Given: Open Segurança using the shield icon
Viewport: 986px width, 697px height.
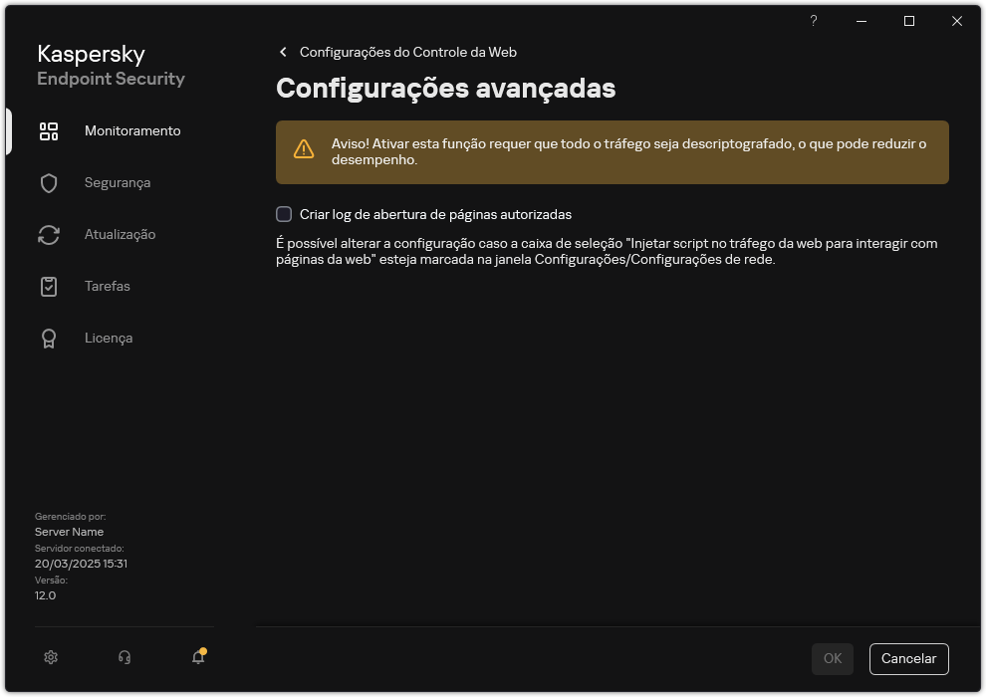Looking at the screenshot, I should (49, 182).
